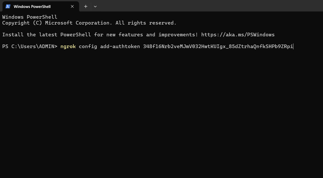Click the PS C:\Users\ADMIN> prompt text

[x=30, y=46]
